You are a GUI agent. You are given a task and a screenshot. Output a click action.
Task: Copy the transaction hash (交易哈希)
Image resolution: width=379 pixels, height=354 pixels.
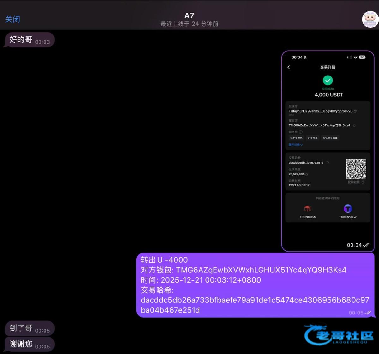point(327,163)
